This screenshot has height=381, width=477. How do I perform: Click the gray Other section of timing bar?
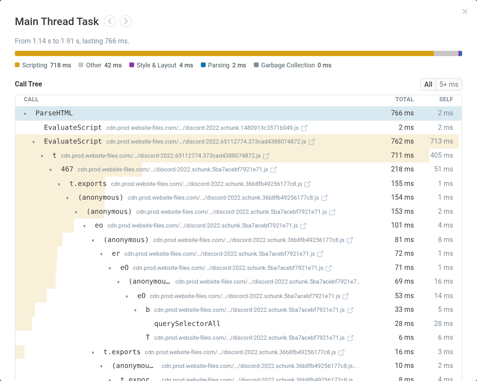pyautogui.click(x=446, y=54)
